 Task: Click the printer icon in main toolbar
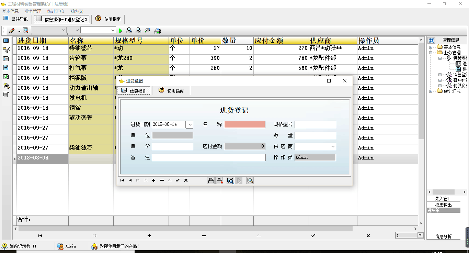[158, 31]
